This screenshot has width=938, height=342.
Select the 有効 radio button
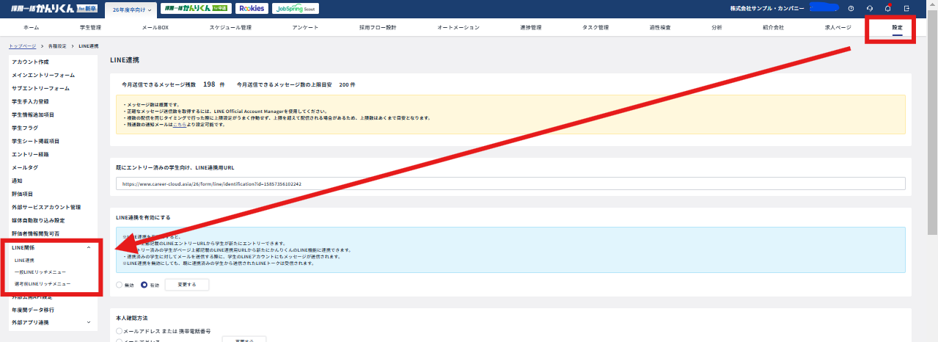point(144,285)
